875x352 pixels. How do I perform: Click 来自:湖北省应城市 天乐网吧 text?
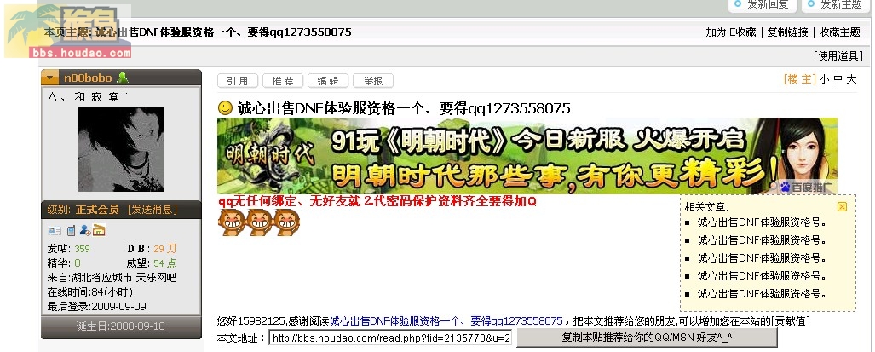[112, 278]
